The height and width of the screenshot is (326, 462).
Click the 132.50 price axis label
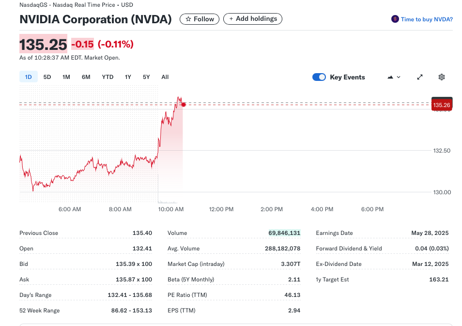[x=442, y=151]
